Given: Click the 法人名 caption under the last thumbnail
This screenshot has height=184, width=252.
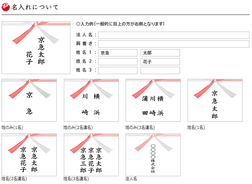Looking at the screenshot, I should click(x=131, y=179).
